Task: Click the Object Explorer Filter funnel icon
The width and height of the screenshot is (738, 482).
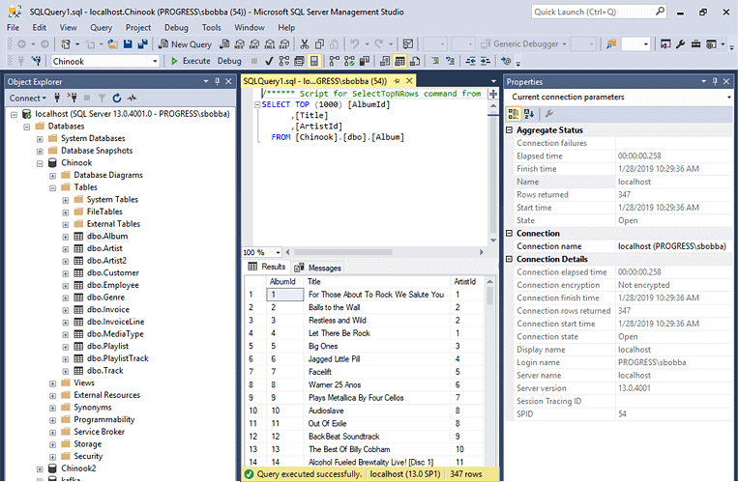Action: [x=102, y=98]
